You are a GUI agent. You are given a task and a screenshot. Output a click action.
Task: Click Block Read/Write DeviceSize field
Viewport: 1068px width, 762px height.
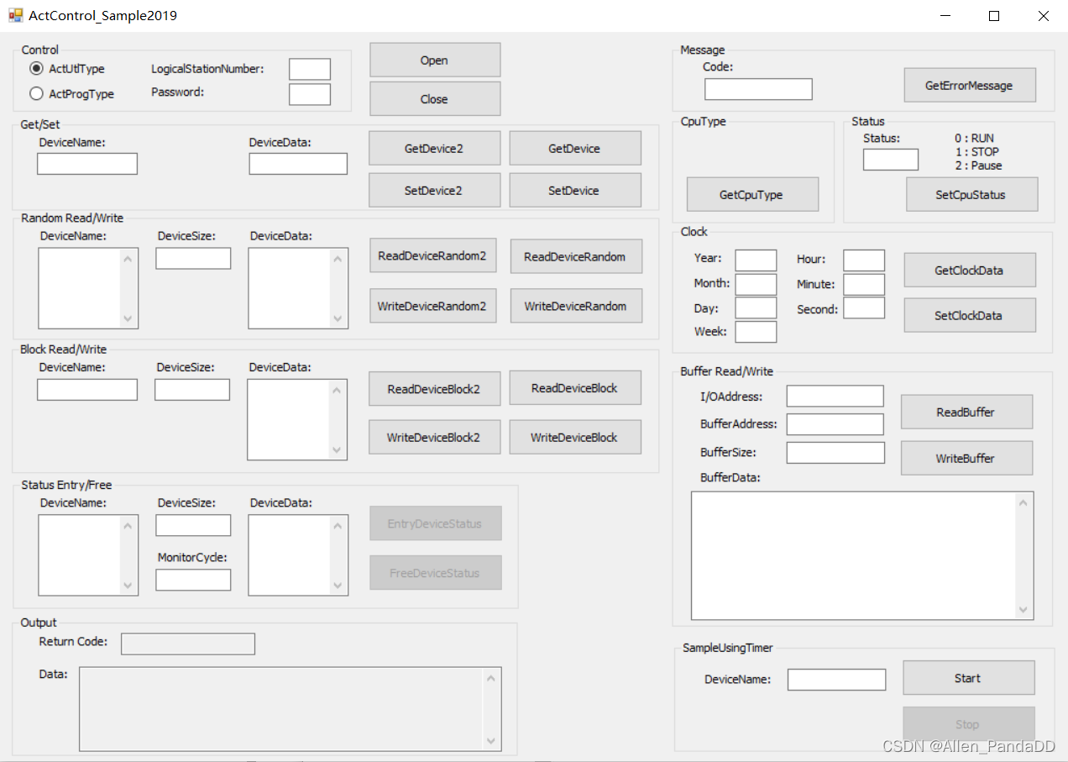click(x=192, y=390)
